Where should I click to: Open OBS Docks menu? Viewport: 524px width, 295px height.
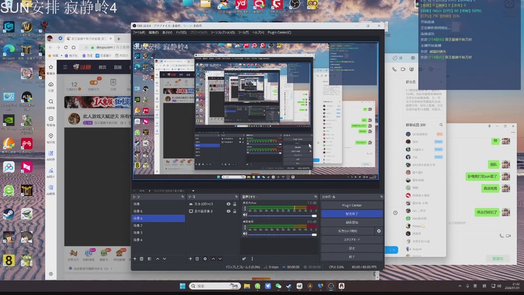(x=181, y=32)
